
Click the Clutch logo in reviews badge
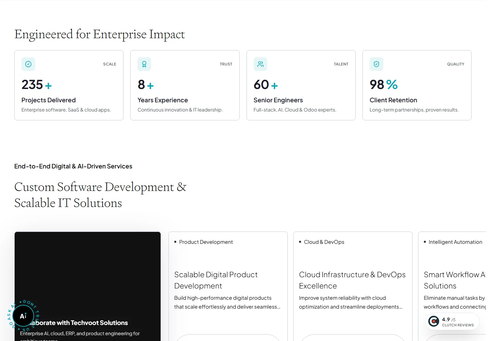tap(434, 321)
